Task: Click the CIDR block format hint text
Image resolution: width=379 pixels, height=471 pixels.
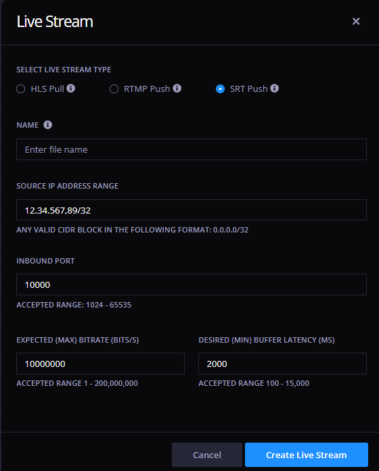Action: click(x=133, y=230)
